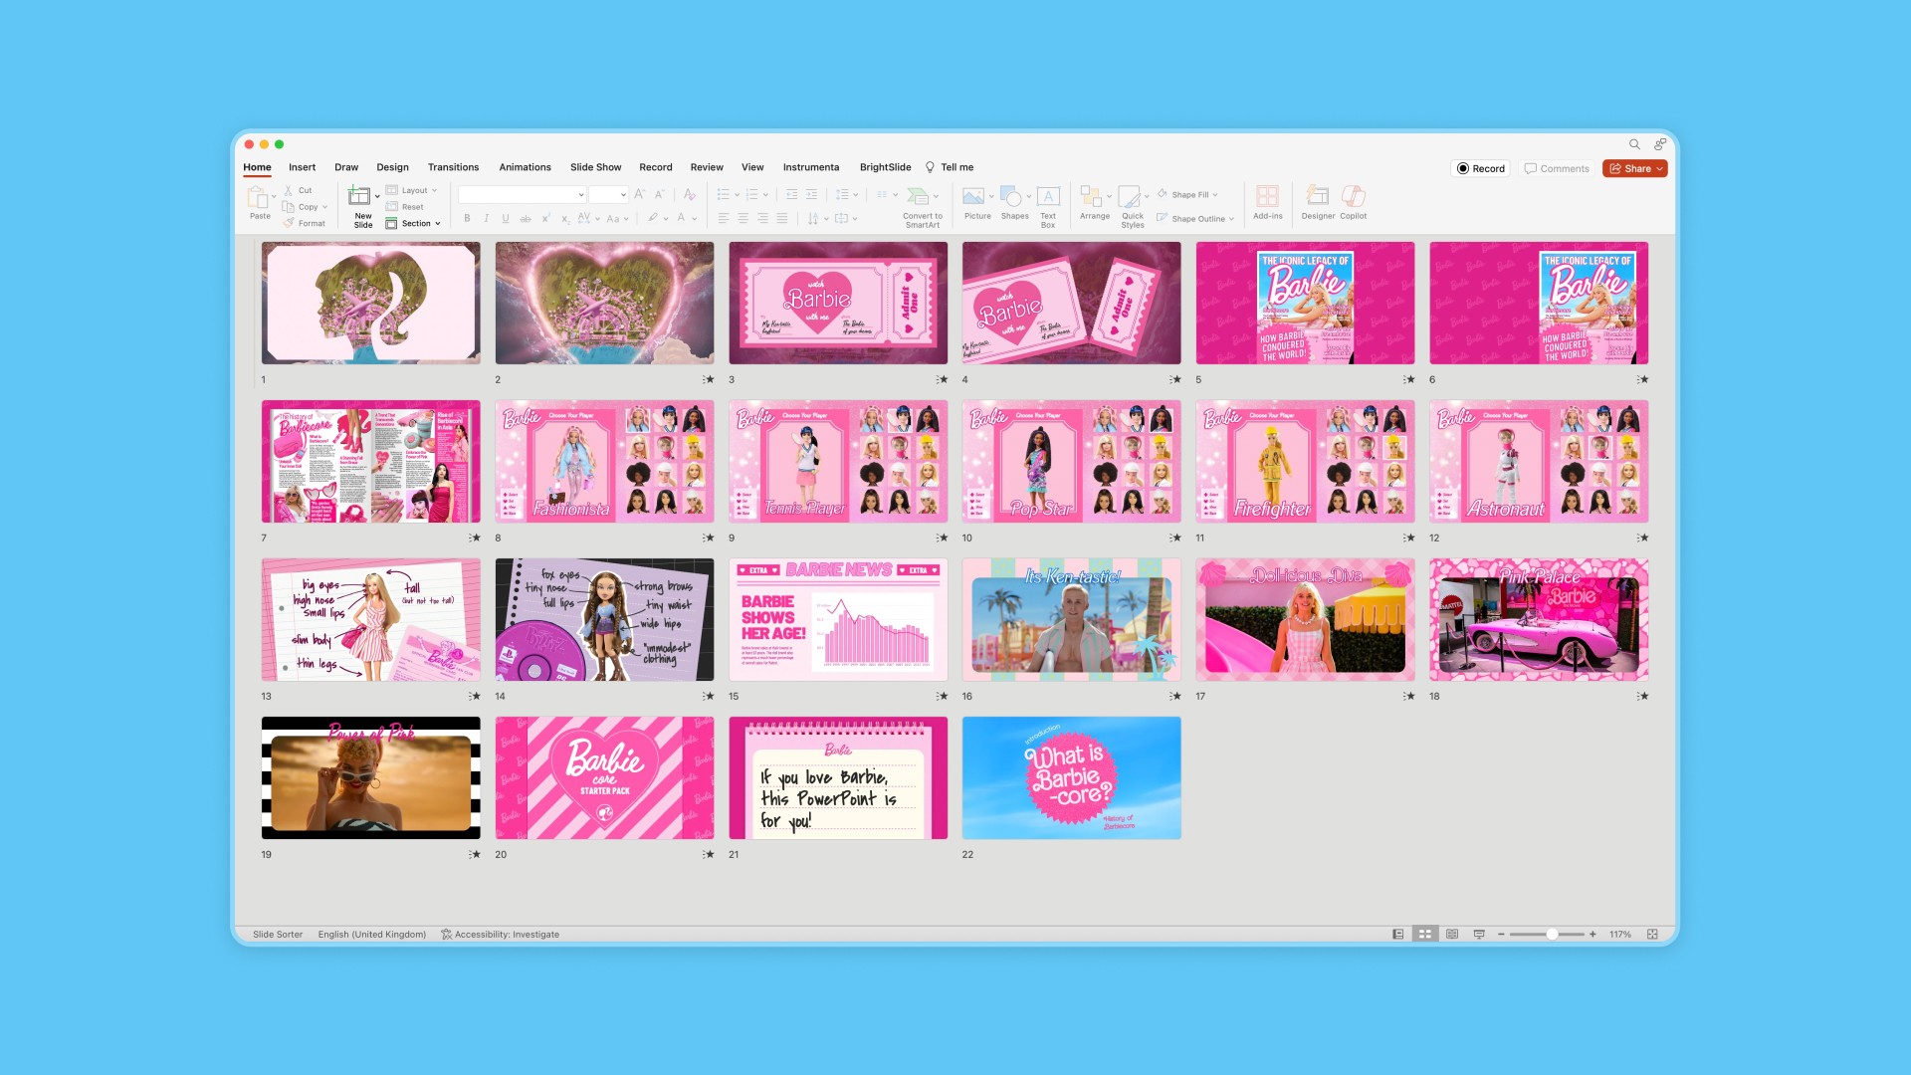Click the zoom slider handle
The width and height of the screenshot is (1911, 1075).
coord(1552,935)
